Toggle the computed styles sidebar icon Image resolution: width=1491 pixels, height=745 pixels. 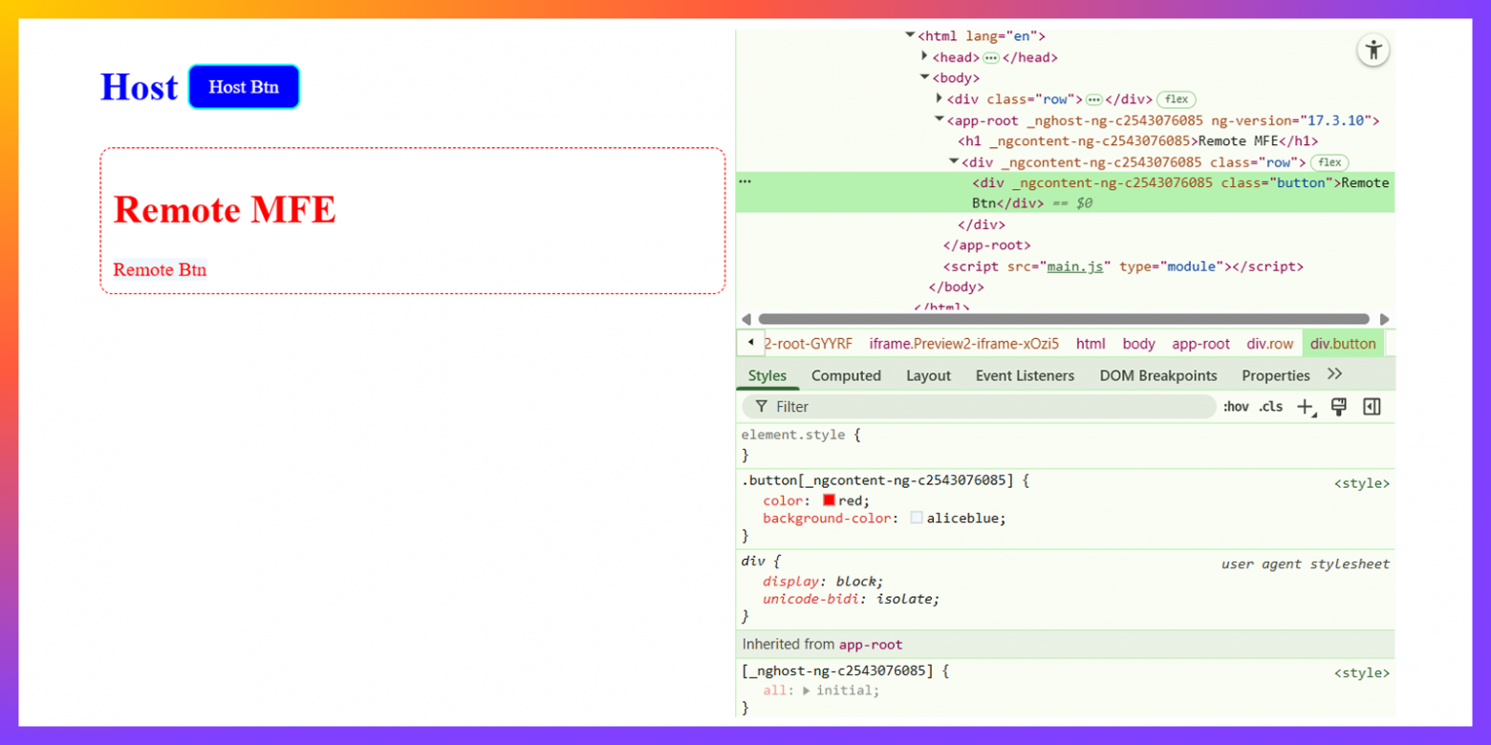(x=1372, y=407)
